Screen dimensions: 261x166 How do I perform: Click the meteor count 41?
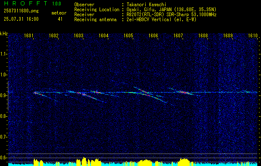pyautogui.click(x=60, y=19)
